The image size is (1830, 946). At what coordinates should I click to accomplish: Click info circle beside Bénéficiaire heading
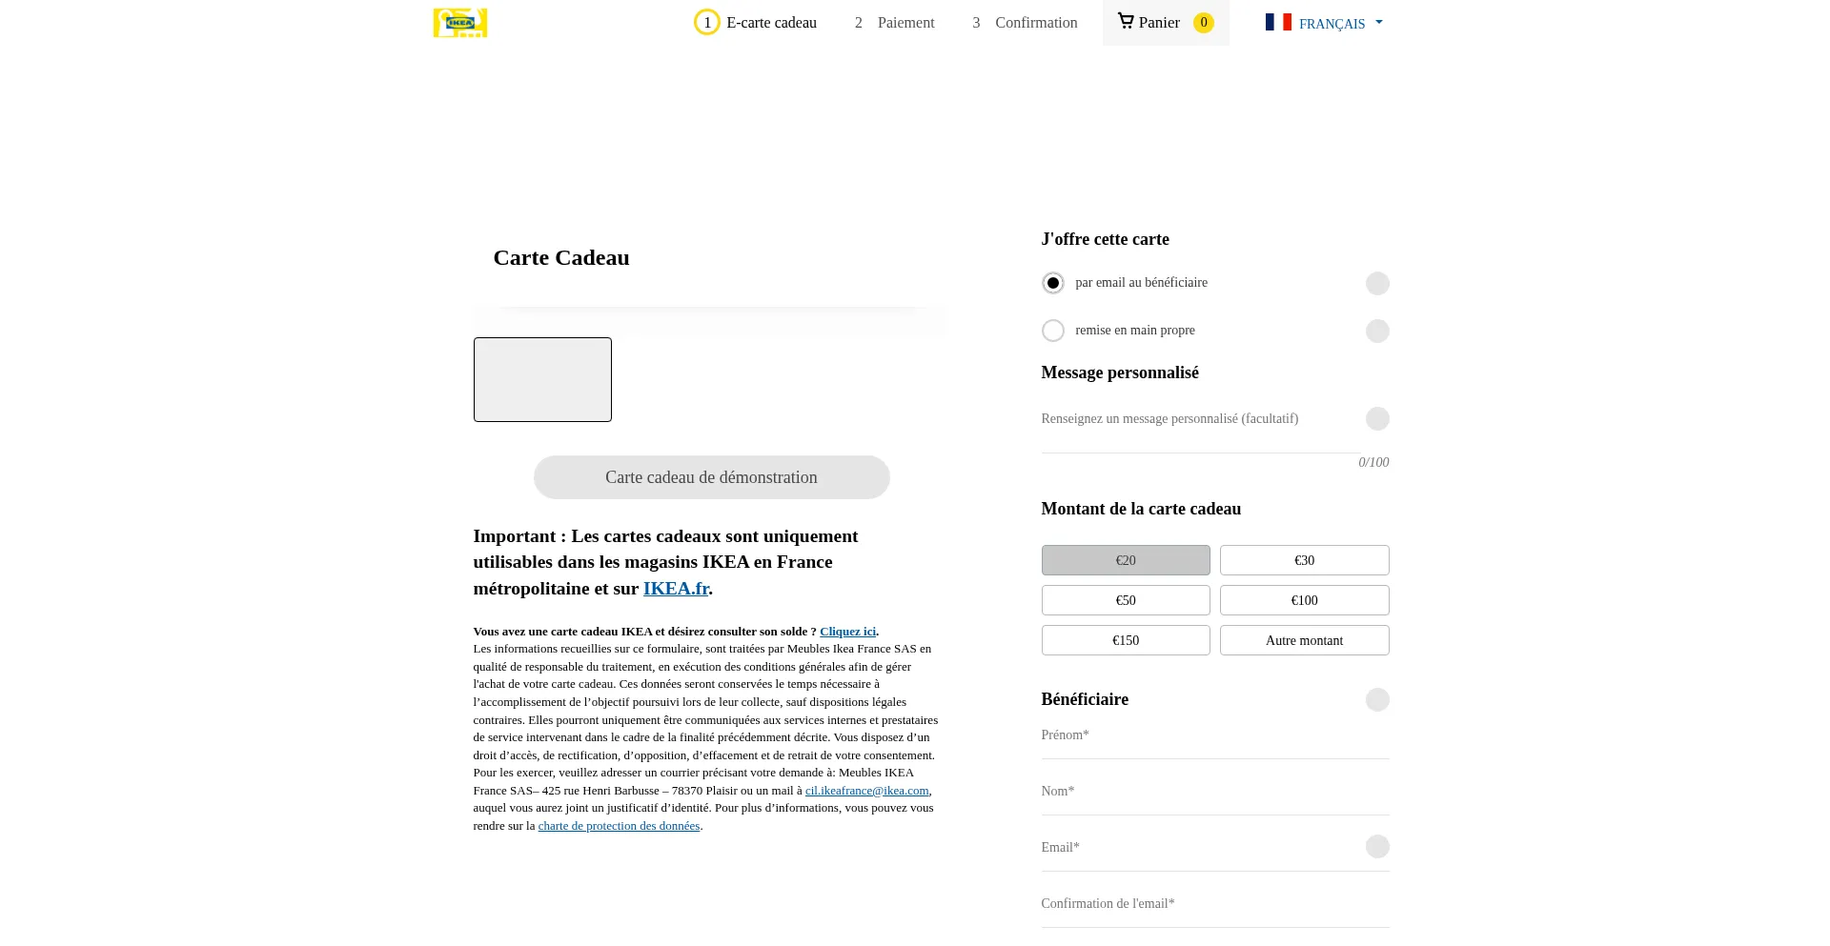tap(1377, 699)
